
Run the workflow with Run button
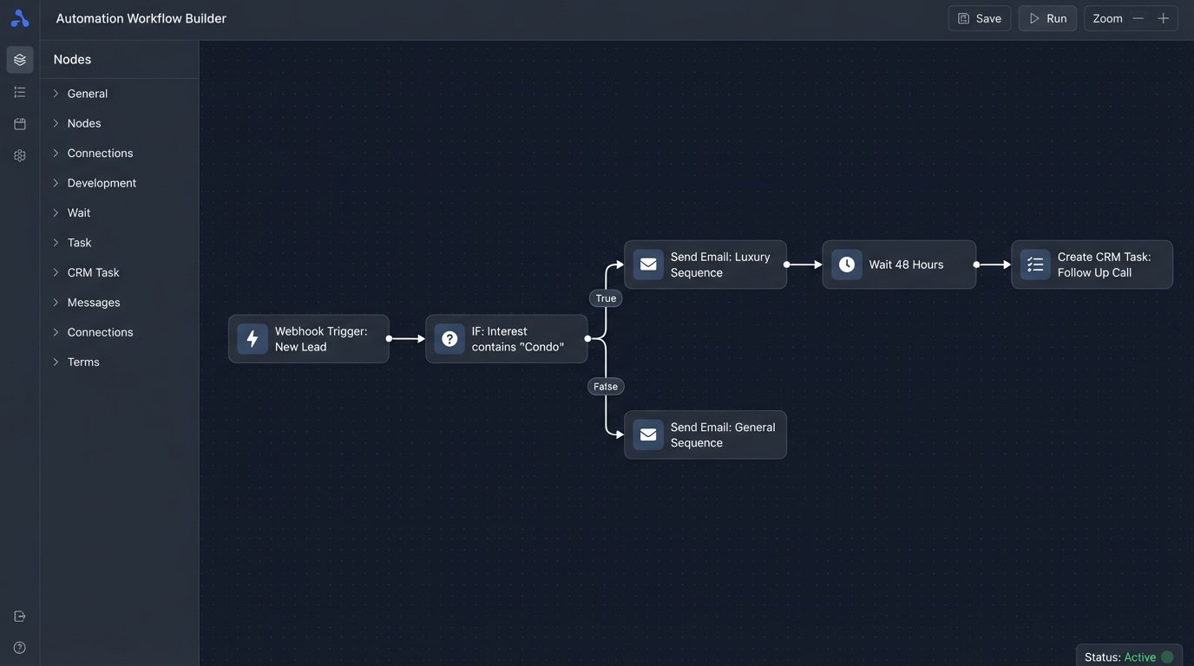click(1047, 18)
